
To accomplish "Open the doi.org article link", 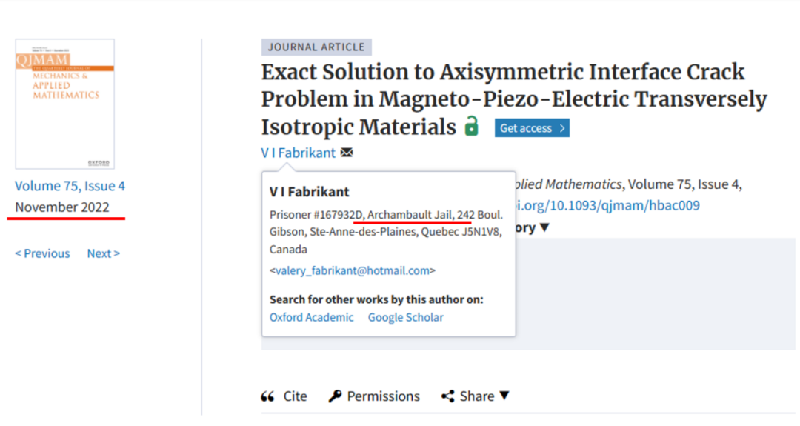I will (x=607, y=206).
